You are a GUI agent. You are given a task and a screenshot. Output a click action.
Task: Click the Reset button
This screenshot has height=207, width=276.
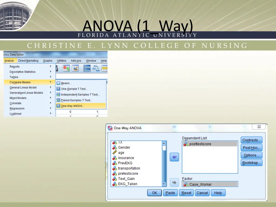click(x=187, y=193)
